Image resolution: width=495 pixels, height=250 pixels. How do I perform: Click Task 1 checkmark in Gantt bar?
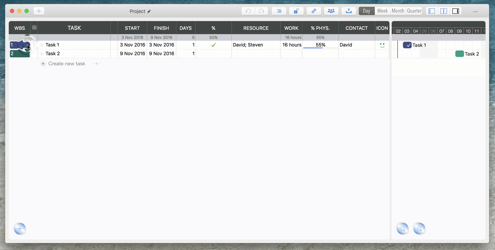(x=407, y=45)
